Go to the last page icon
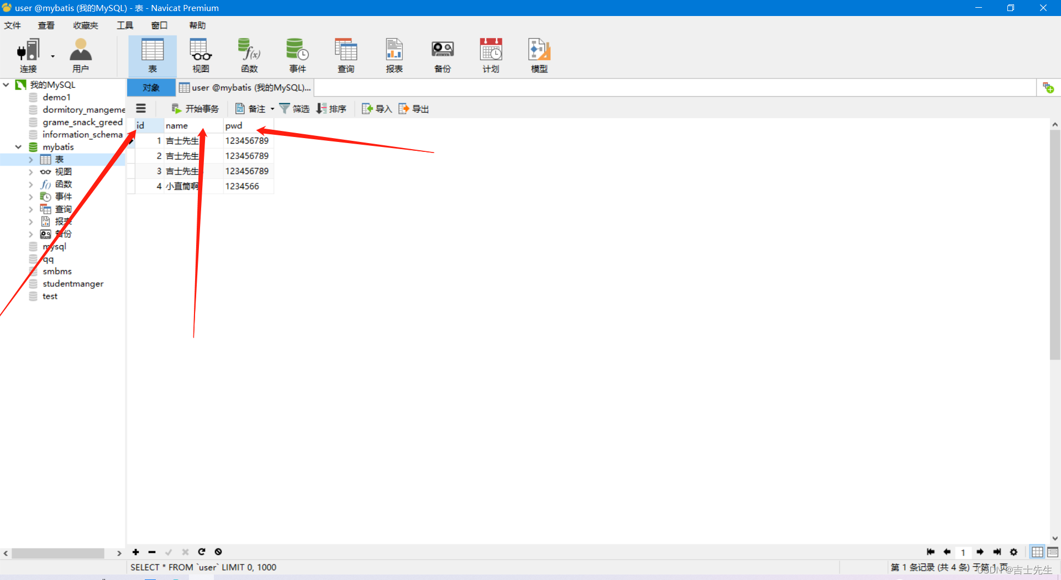 tap(997, 552)
